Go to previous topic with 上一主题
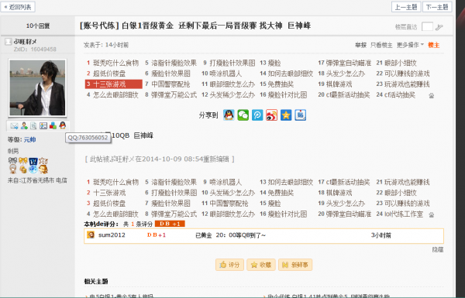The height and width of the screenshot is (298, 465). 406,7
